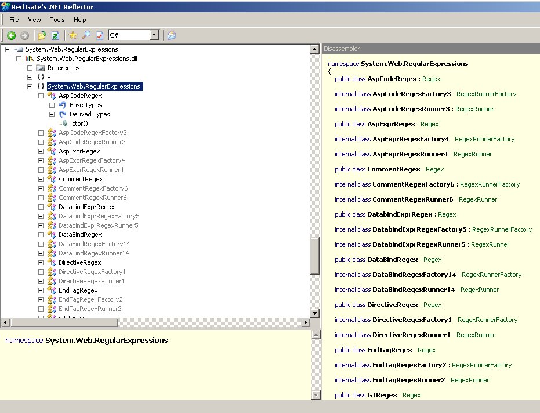Open the File menu
540x413 pixels.
[14, 20]
